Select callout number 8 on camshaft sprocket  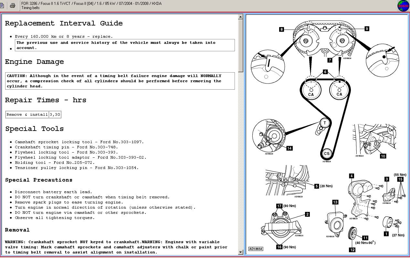[282, 29]
